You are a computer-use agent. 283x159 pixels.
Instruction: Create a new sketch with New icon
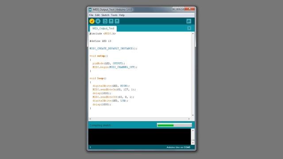click(x=105, y=21)
